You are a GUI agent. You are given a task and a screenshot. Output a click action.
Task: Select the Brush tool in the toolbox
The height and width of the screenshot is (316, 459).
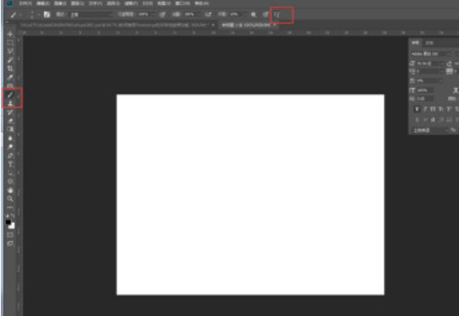(x=10, y=95)
